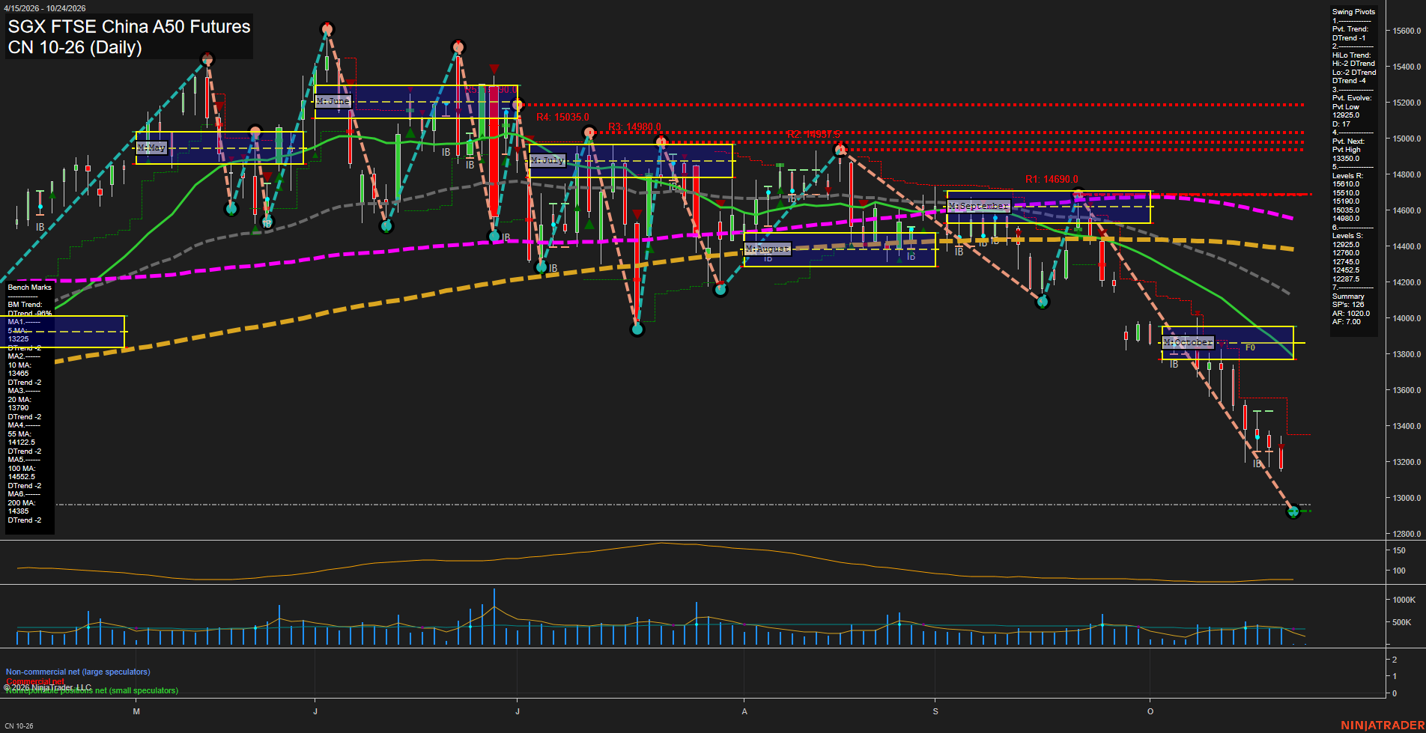1426x733 pixels.
Task: Click the 150 label on the indicator axis
Action: pyautogui.click(x=1399, y=550)
